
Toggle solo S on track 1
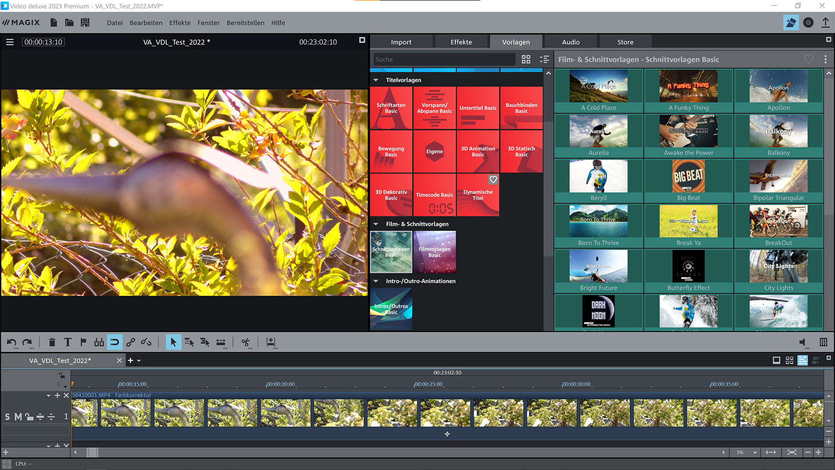point(7,416)
